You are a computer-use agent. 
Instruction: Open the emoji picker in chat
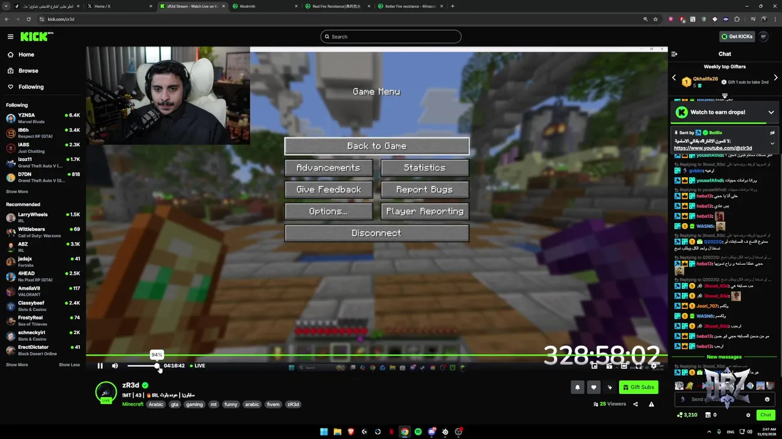[767, 399]
